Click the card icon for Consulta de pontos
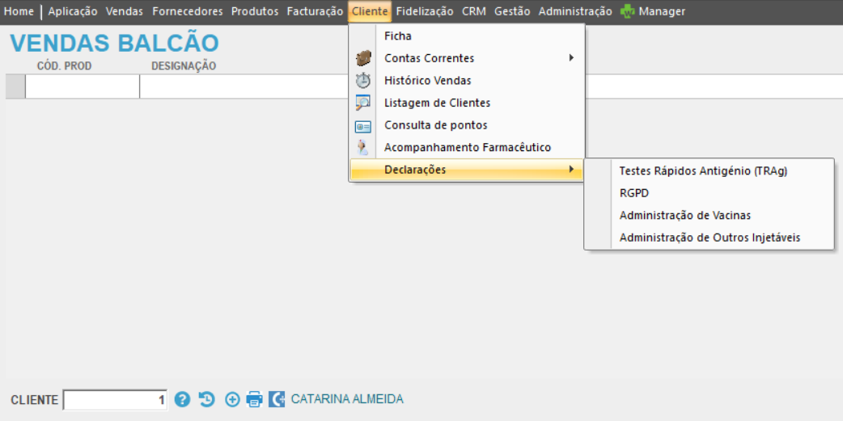The height and width of the screenshot is (421, 843). [x=363, y=126]
